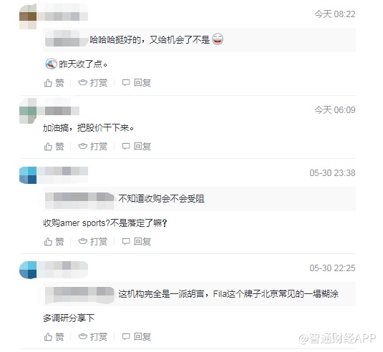
Task: Tip the 08:22 comment using 打赏
Action: 93,83
